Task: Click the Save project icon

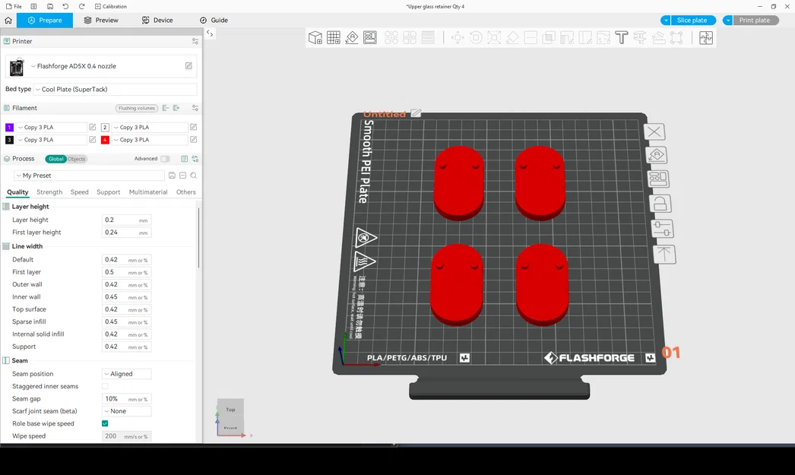Action: click(x=49, y=7)
